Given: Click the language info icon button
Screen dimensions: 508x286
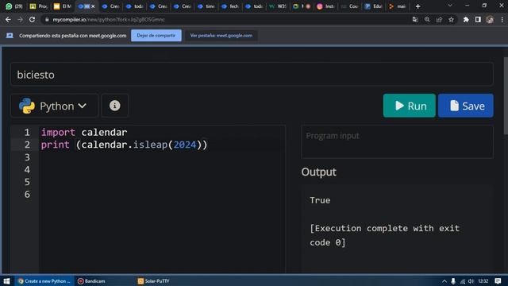Looking at the screenshot, I should click(114, 106).
